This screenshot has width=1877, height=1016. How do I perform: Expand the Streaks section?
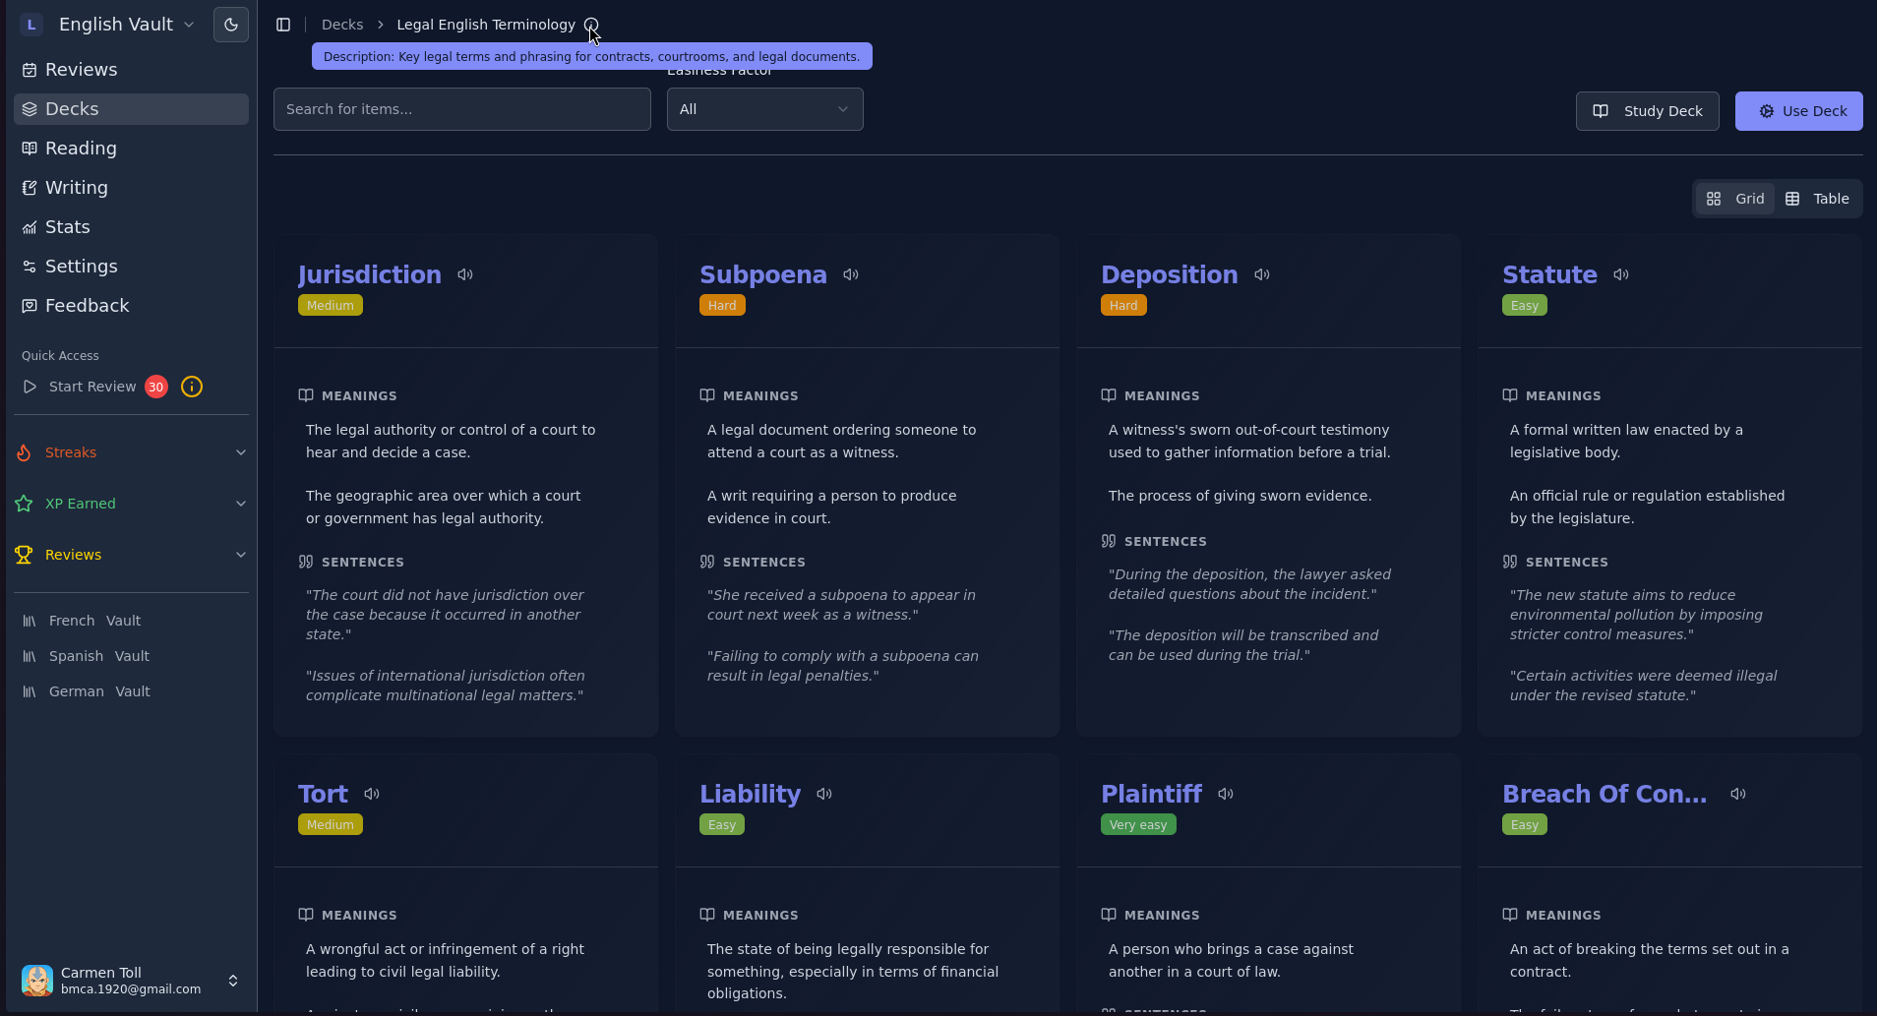point(240,452)
